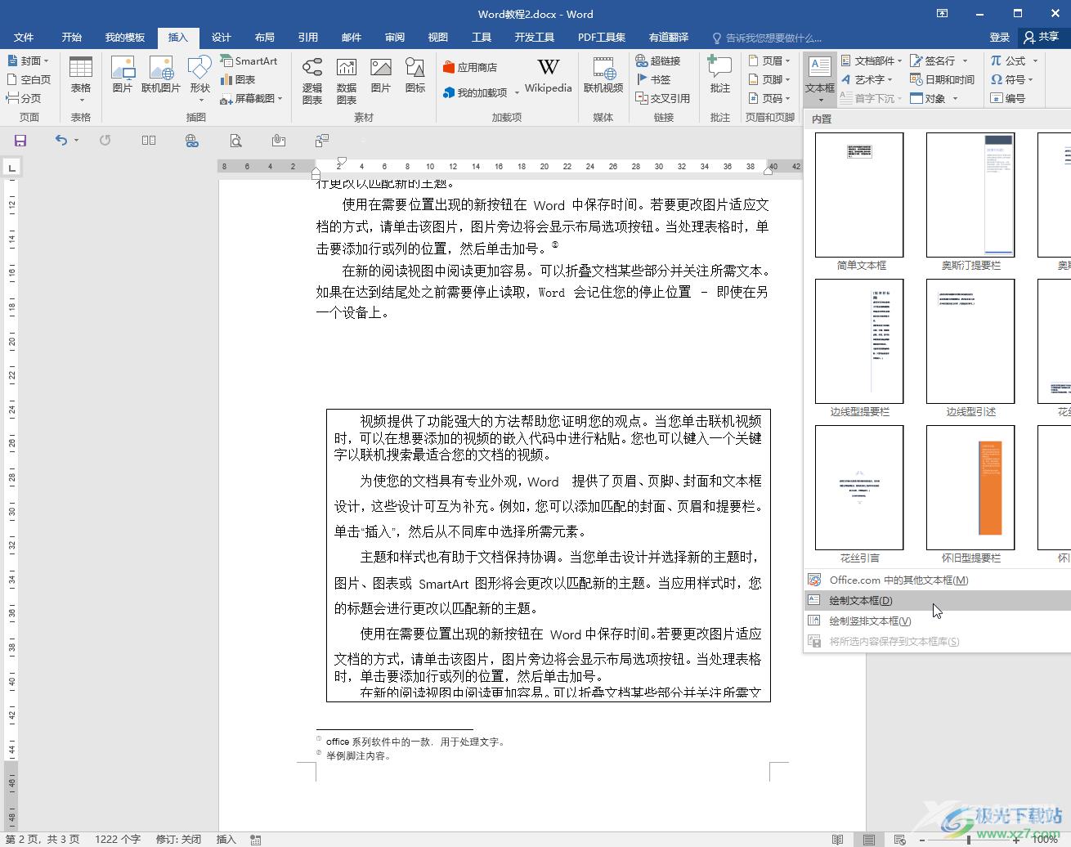Switch to read mode view in status bar

837,839
